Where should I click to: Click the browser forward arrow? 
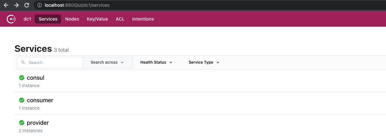coord(16,5)
